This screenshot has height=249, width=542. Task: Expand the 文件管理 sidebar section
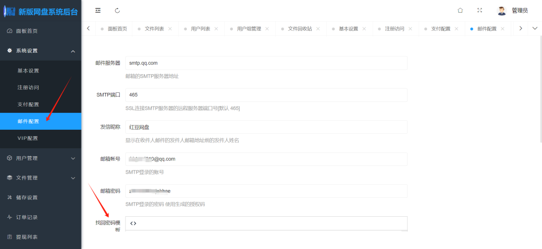40,178
